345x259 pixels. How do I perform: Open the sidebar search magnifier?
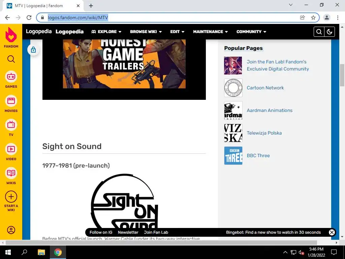[11, 59]
